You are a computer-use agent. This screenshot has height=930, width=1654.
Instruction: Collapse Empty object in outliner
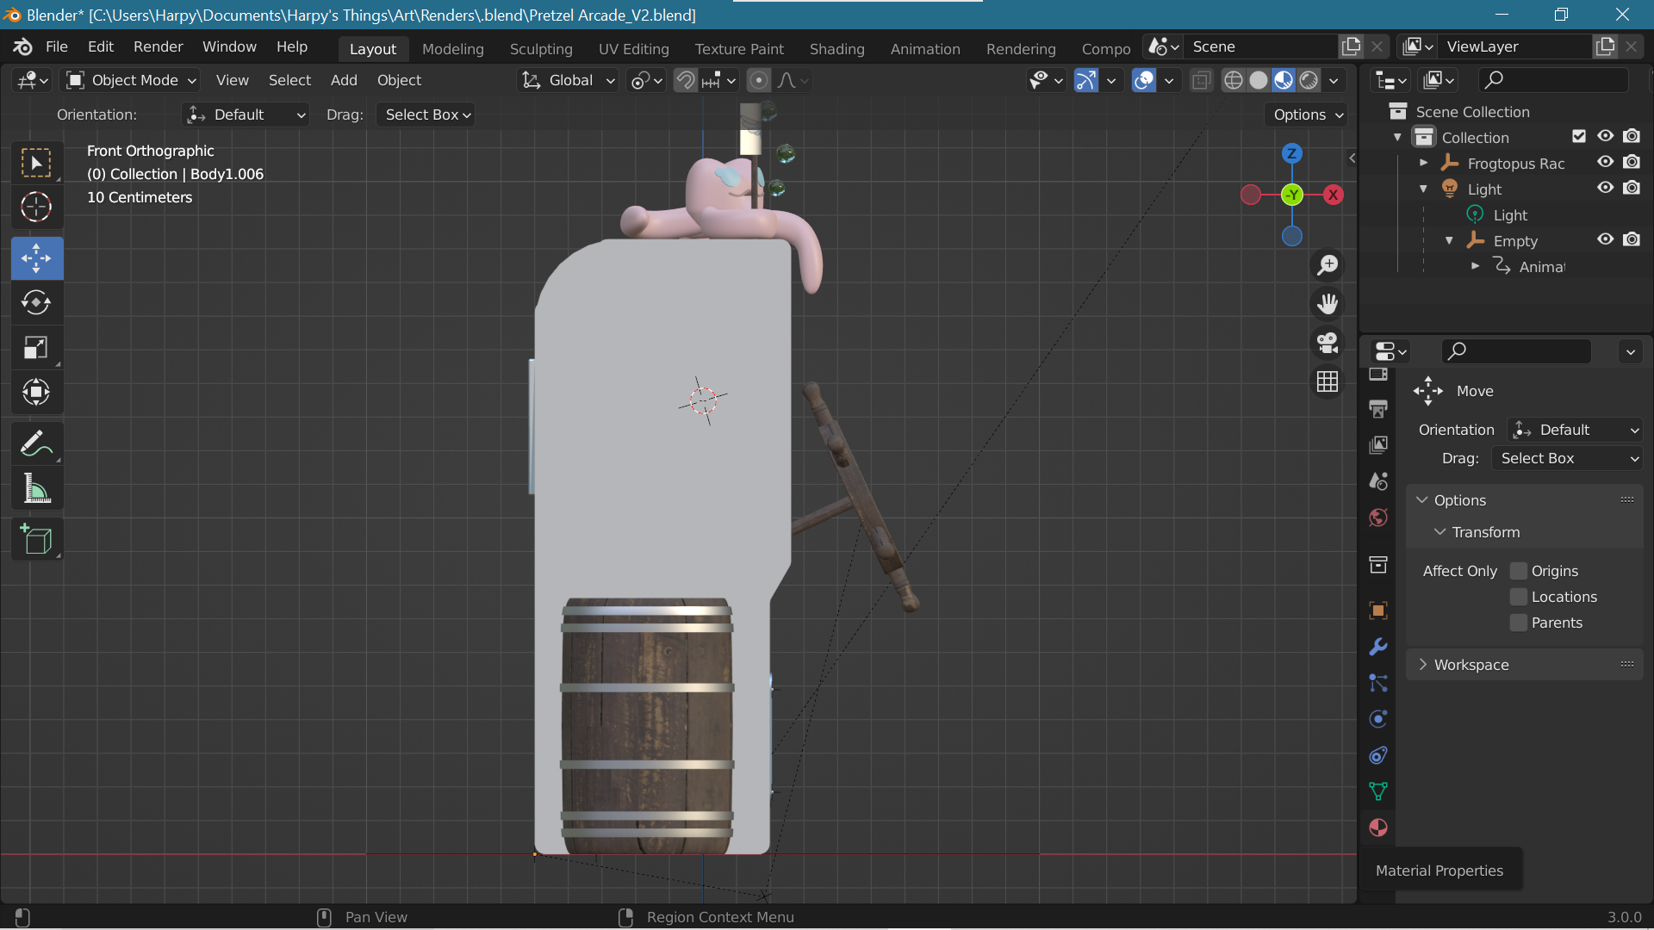pyautogui.click(x=1449, y=240)
